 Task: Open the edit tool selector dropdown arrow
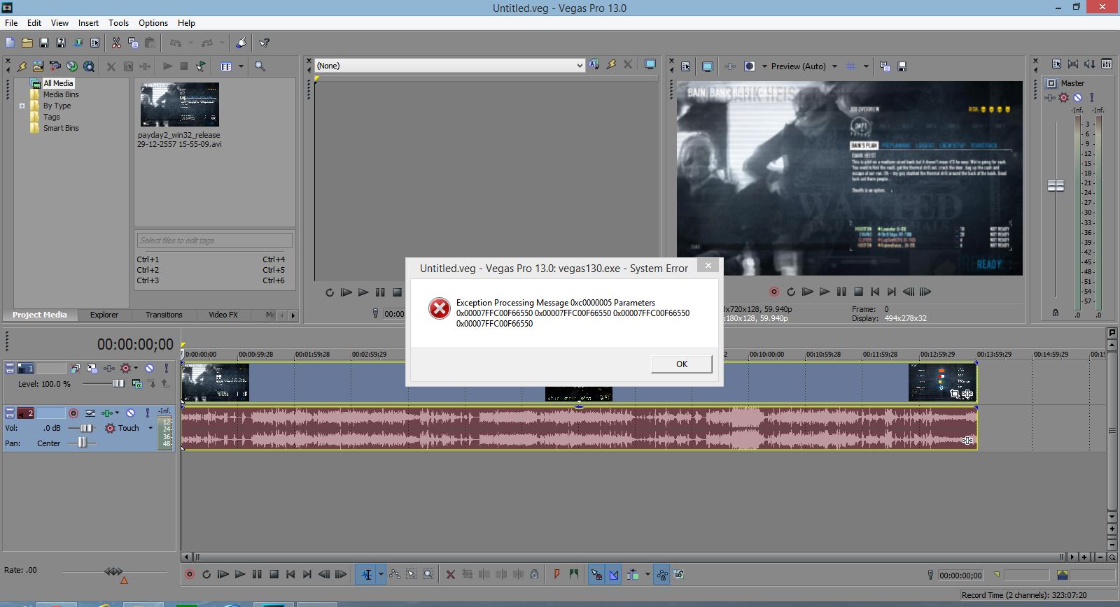(x=381, y=574)
